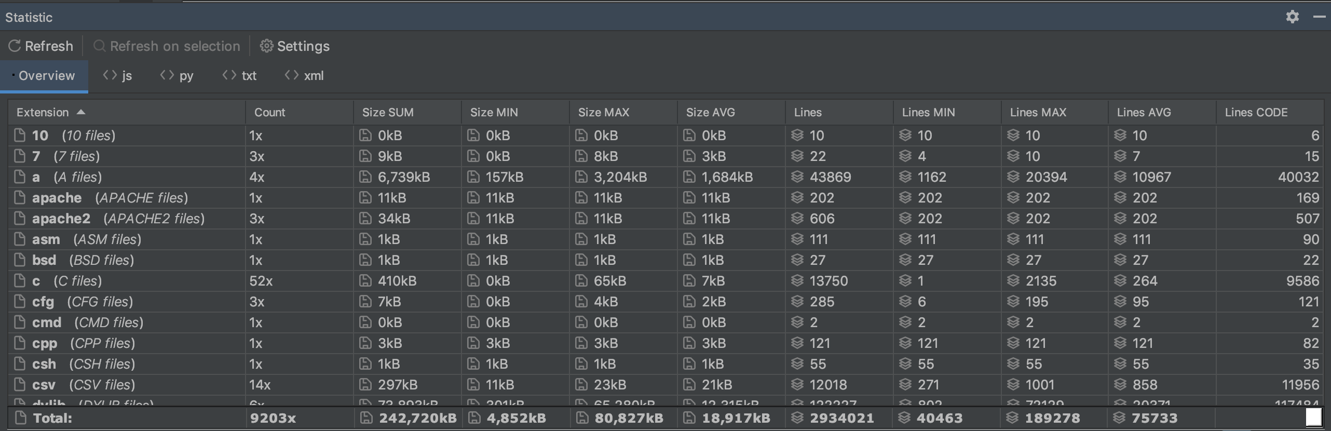1331x431 pixels.
Task: Click the code brackets icon on the js tab
Action: (x=110, y=75)
